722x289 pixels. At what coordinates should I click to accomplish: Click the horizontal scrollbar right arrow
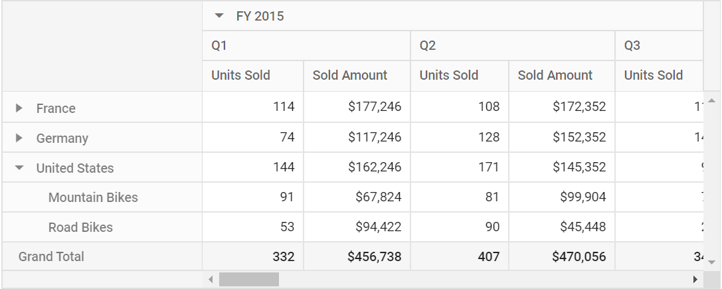click(695, 279)
